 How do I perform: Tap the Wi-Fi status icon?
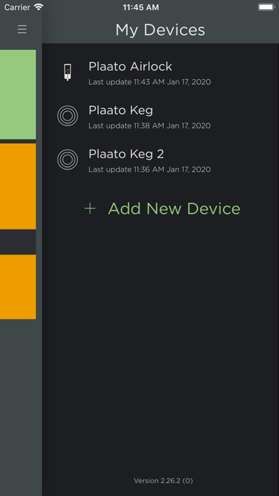(x=38, y=7)
